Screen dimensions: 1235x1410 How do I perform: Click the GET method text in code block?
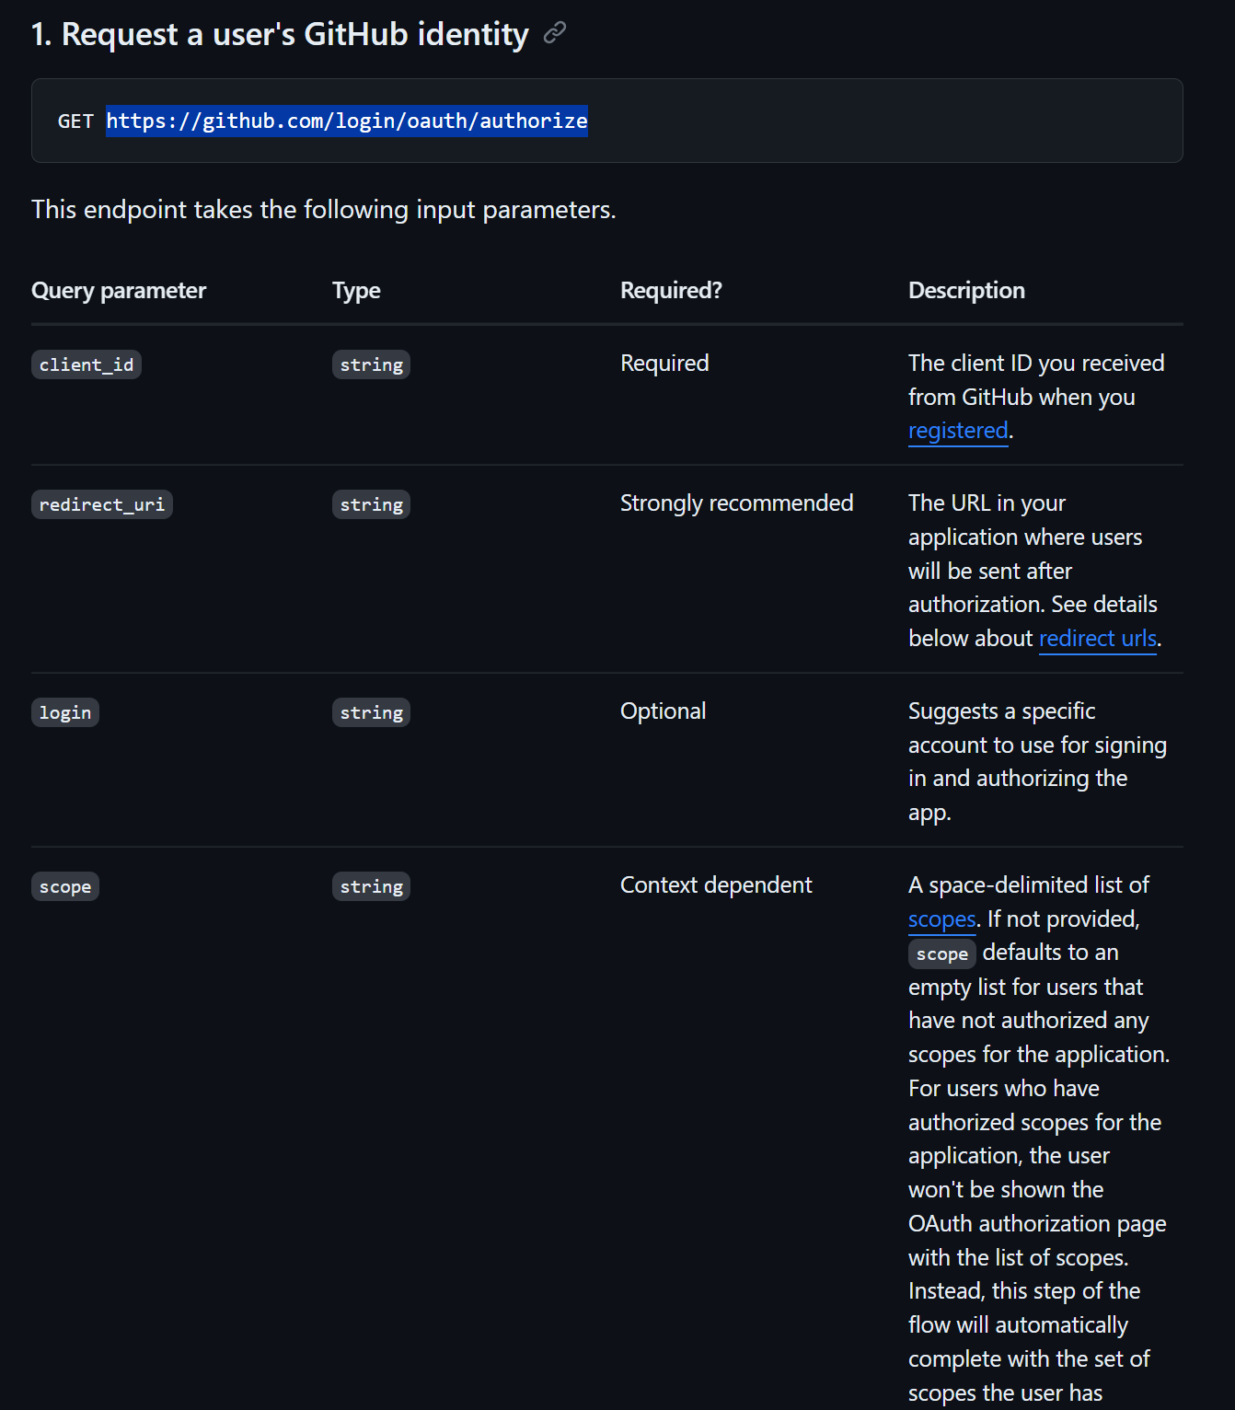tap(75, 121)
